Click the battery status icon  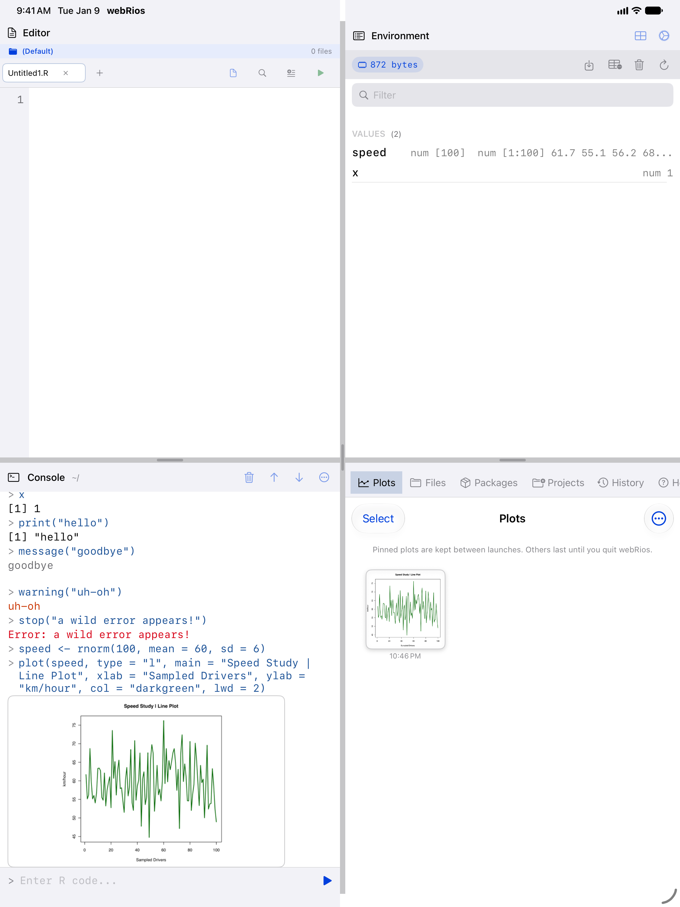(x=654, y=11)
